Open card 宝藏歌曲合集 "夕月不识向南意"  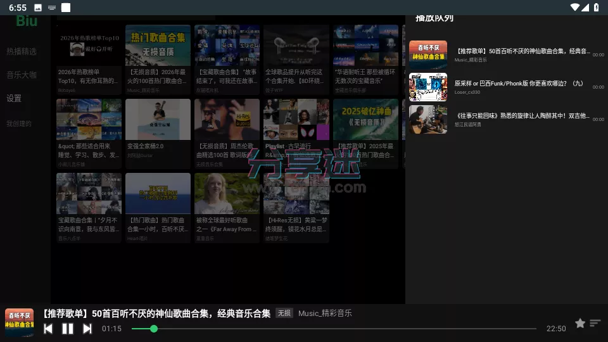(89, 208)
